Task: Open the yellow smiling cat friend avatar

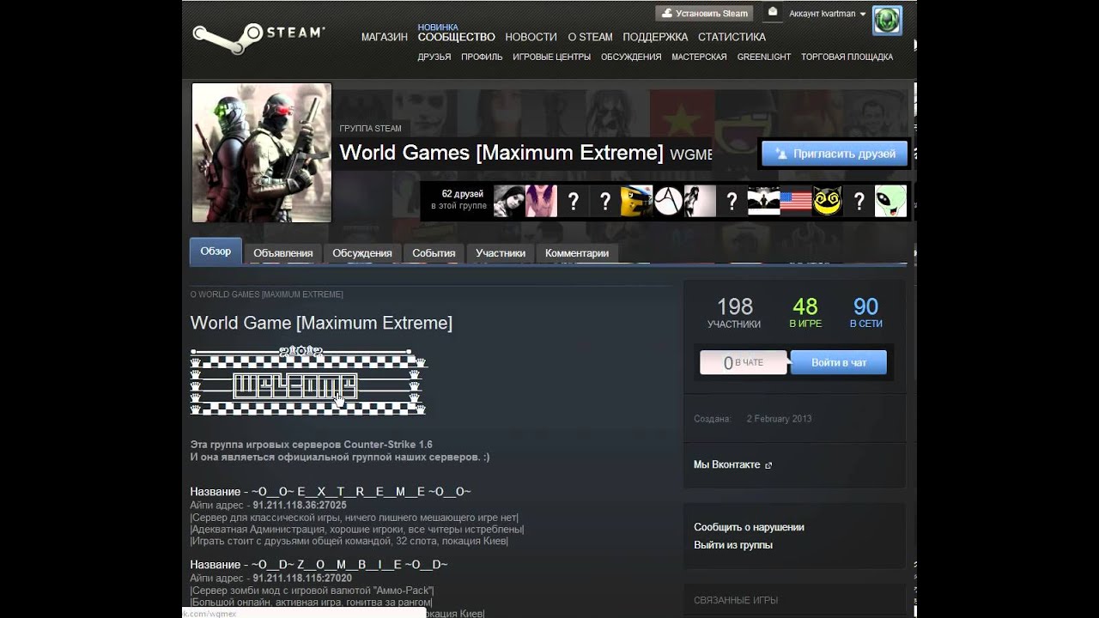Action: [x=827, y=201]
